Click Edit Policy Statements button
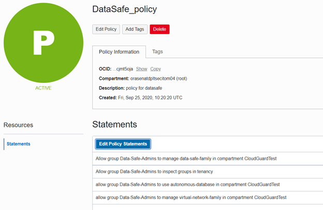Screen dimensions: 323x210 [123, 144]
